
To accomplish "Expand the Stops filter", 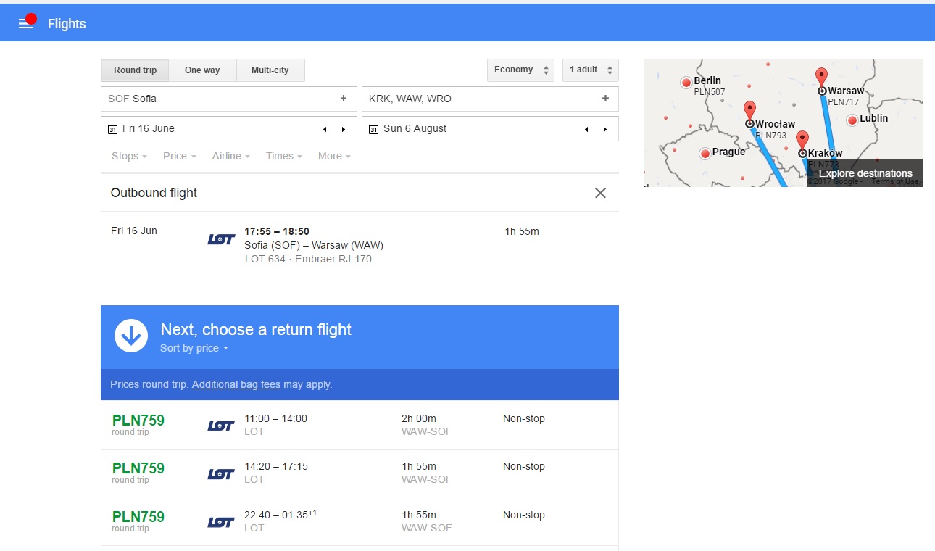I will pos(129,156).
